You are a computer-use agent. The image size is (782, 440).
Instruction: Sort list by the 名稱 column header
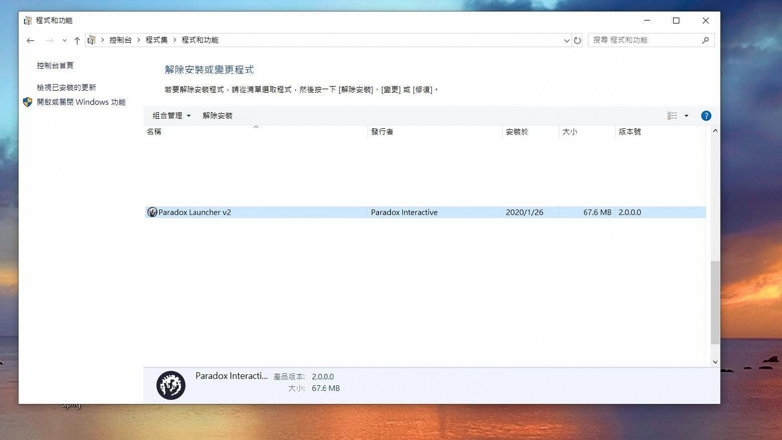[154, 132]
